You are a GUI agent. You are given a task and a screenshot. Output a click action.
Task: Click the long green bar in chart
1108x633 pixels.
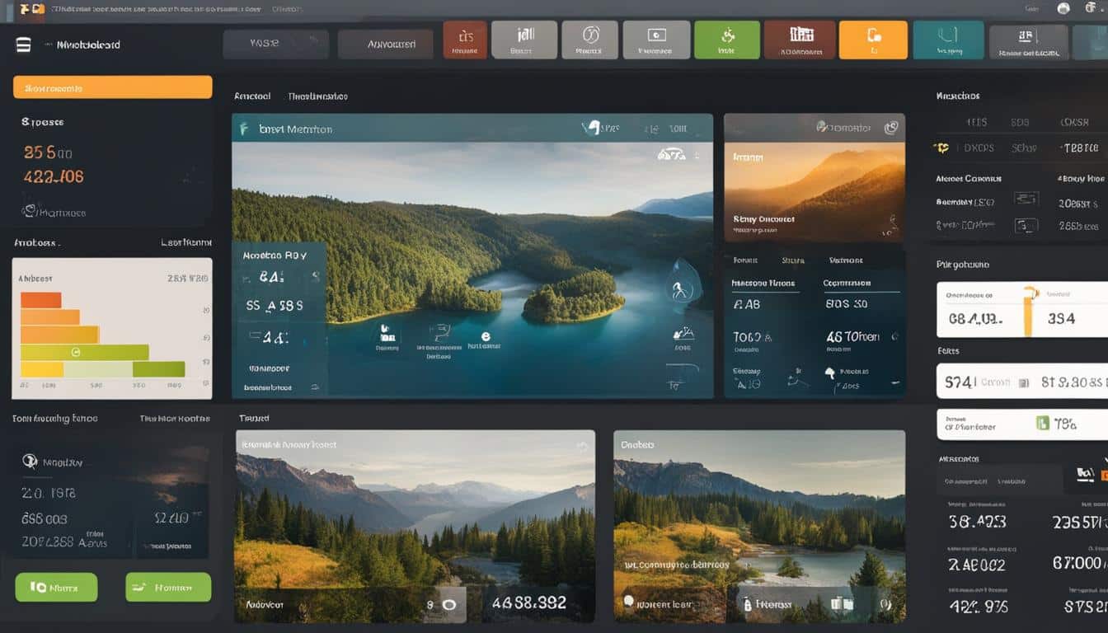(84, 352)
